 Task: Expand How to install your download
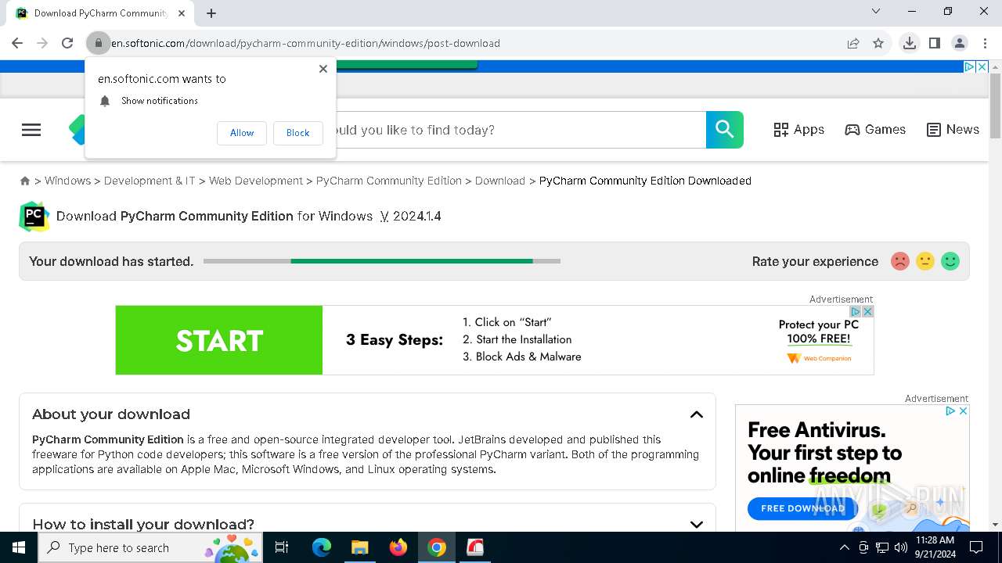697,525
